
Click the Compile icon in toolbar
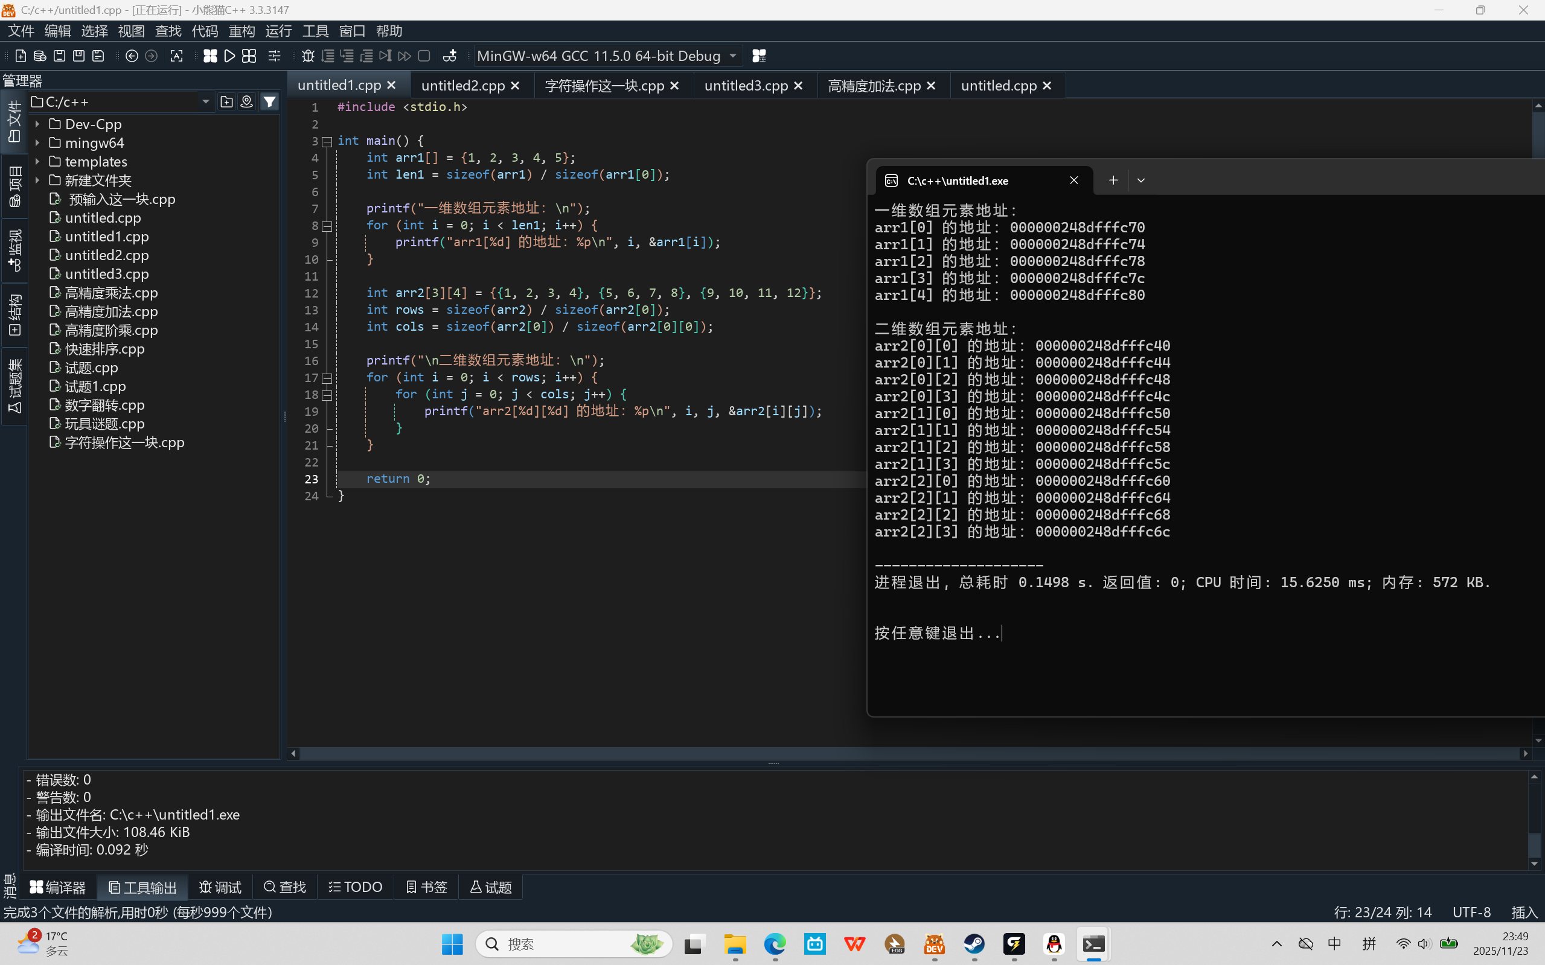pyautogui.click(x=210, y=56)
